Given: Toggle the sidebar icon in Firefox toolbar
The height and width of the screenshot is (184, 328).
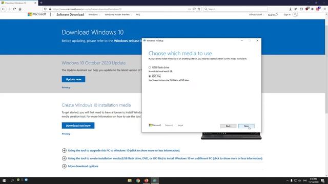Looking at the screenshot, I should 301,9.
